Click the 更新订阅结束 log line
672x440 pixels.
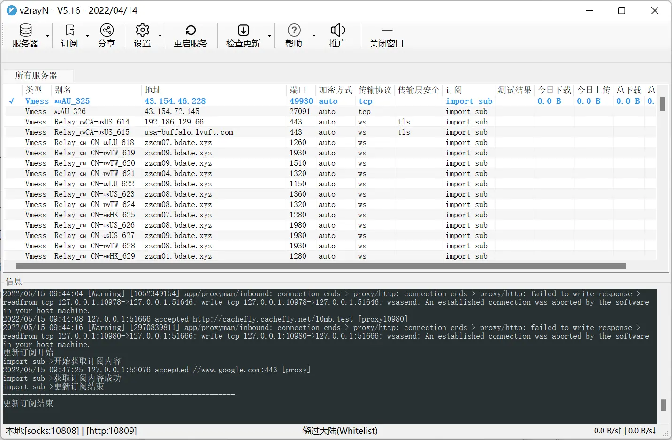pos(28,403)
